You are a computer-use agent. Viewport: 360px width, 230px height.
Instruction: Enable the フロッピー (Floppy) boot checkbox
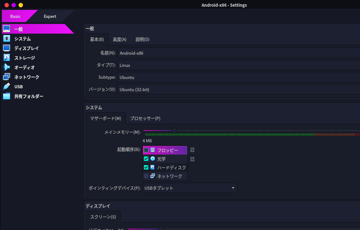(146, 150)
